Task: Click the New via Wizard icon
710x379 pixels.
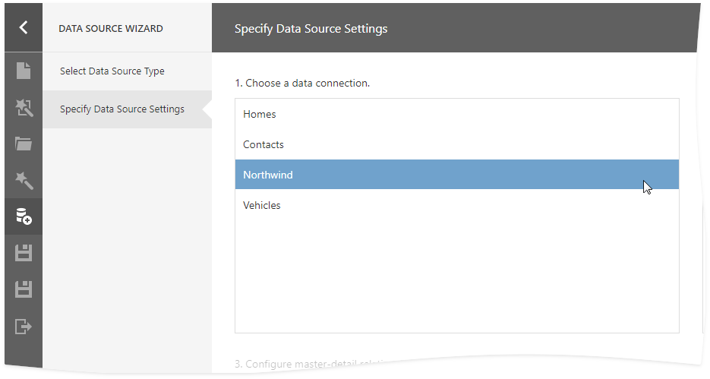Action: (x=24, y=109)
